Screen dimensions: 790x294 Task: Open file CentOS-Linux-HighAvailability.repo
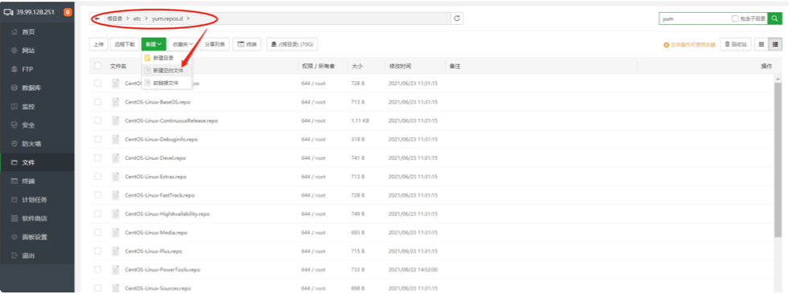pos(167,214)
